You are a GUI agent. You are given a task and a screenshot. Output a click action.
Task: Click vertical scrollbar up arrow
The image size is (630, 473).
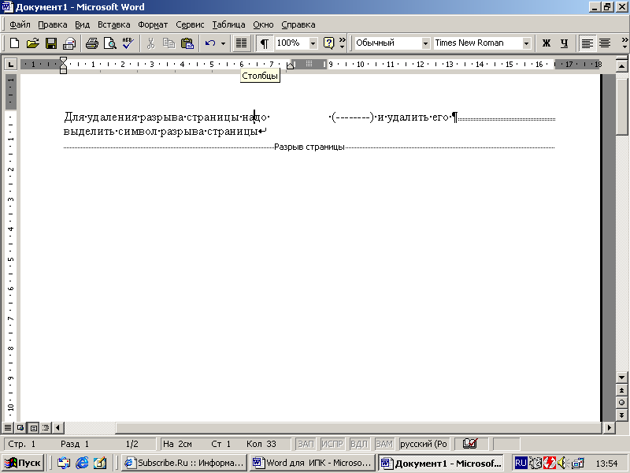pyautogui.click(x=621, y=66)
